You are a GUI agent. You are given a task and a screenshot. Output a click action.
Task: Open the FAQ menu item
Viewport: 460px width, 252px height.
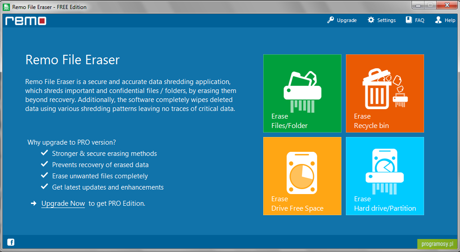(x=415, y=20)
